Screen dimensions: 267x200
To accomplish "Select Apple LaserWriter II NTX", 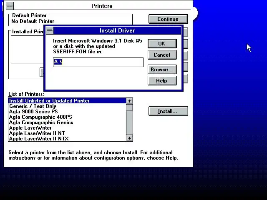I will (x=67, y=139).
